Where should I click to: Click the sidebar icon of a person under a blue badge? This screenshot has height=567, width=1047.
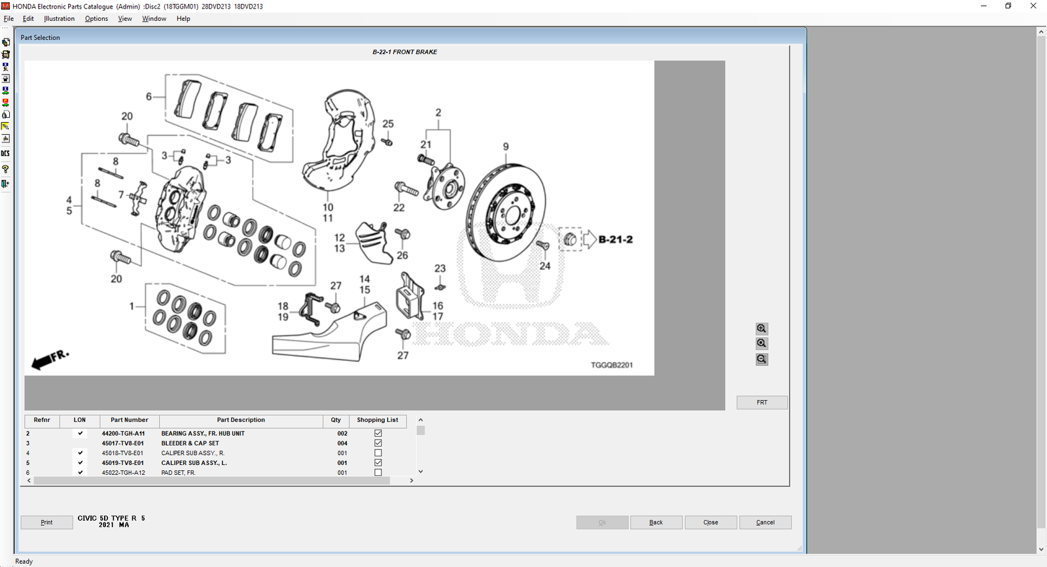pyautogui.click(x=6, y=67)
